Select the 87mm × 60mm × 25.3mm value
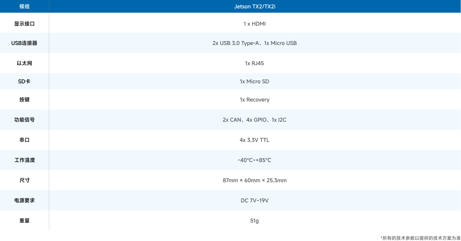Image resolution: width=461 pixels, height=241 pixels. 255,180
